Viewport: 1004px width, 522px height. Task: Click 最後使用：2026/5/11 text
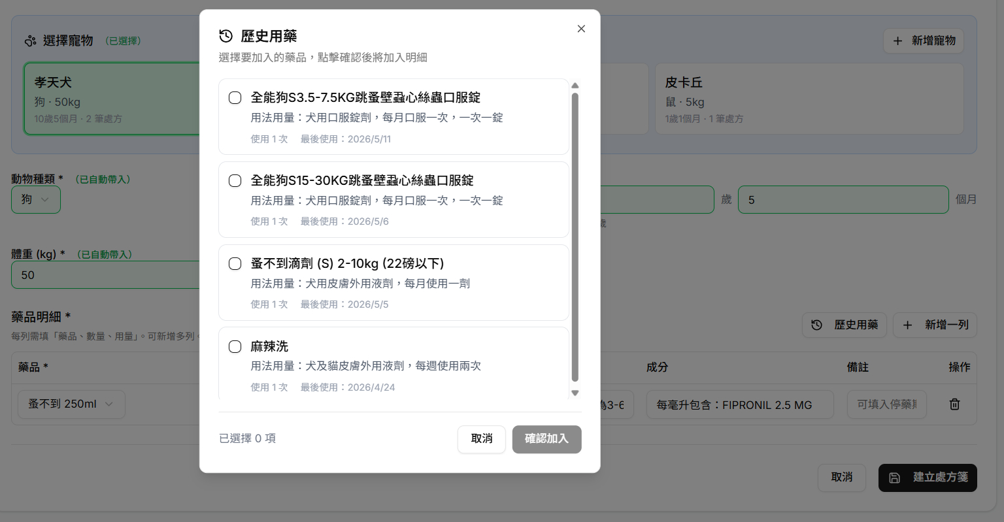[x=346, y=139]
